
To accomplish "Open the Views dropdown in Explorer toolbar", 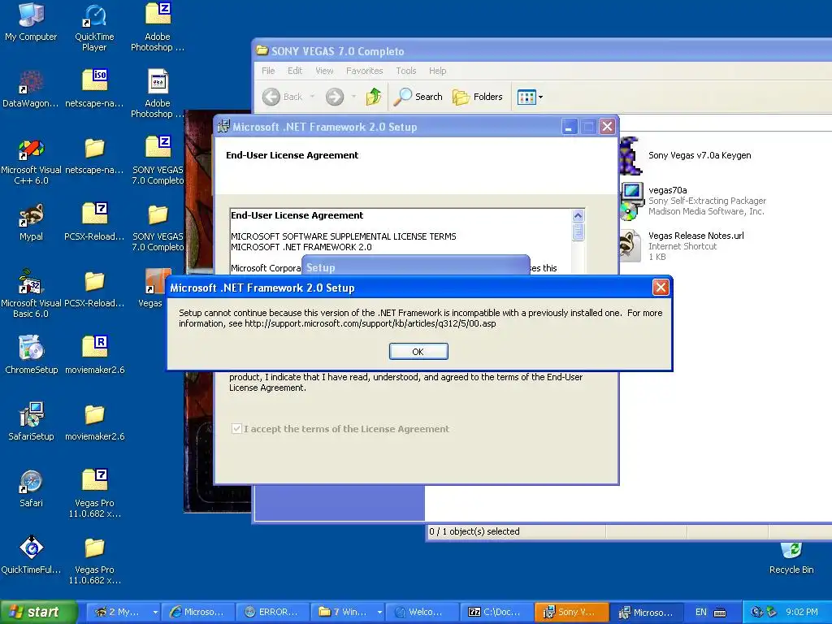I will 530,97.
